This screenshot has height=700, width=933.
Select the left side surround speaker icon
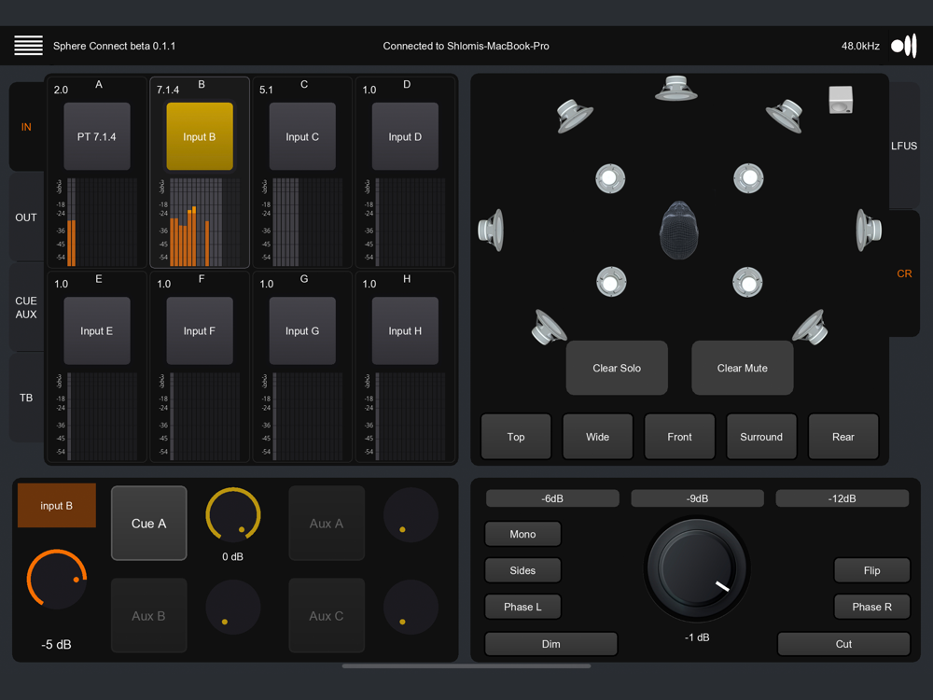coord(491,231)
